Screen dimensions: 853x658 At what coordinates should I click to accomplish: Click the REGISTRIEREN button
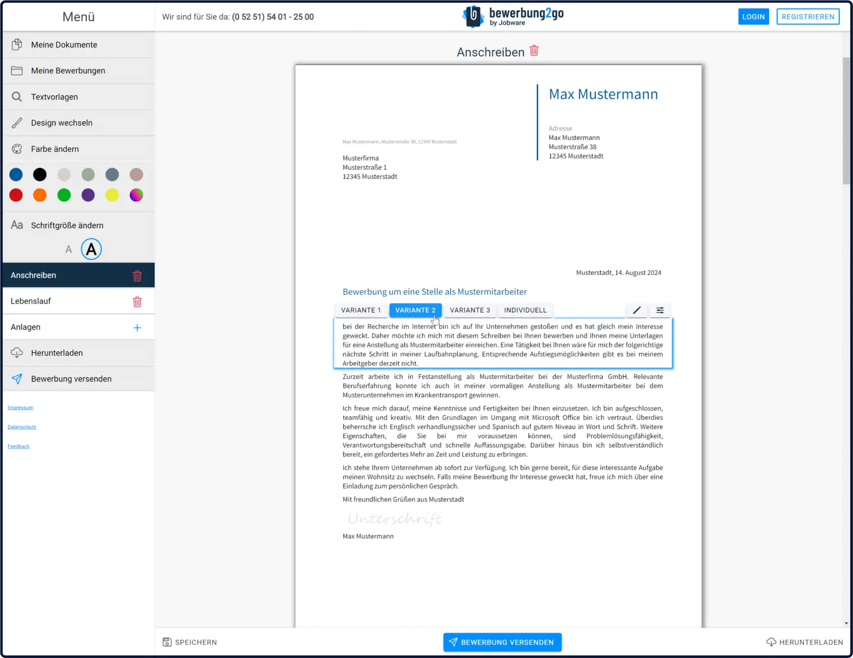pos(808,16)
